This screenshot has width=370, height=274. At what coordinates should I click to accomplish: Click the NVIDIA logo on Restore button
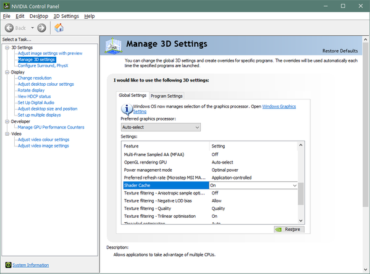click(279, 230)
